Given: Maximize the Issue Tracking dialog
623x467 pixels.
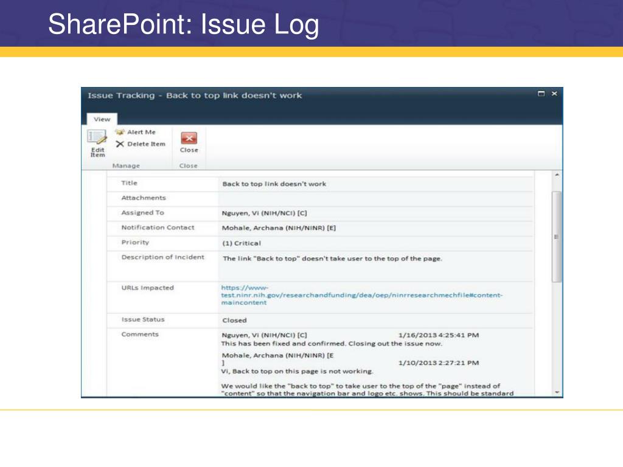Looking at the screenshot, I should 541,94.
